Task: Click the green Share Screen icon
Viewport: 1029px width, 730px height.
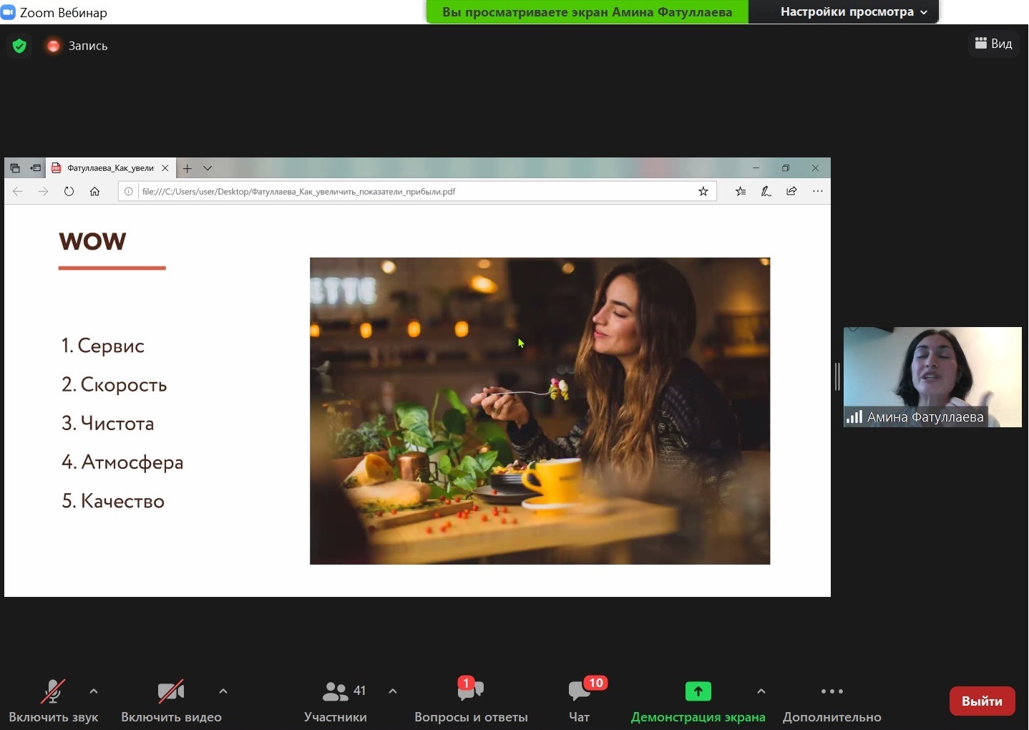Action: (698, 691)
